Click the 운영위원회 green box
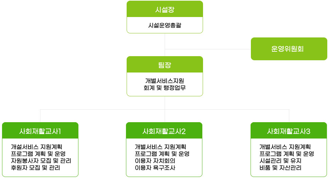The width and height of the screenshot is (330, 178). click(x=287, y=49)
